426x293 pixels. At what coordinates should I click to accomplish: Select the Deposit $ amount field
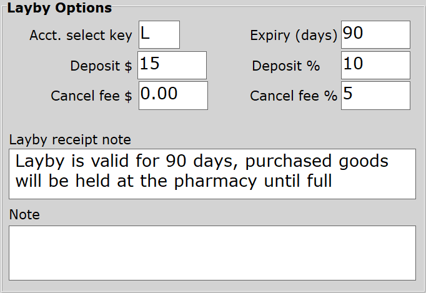172,65
